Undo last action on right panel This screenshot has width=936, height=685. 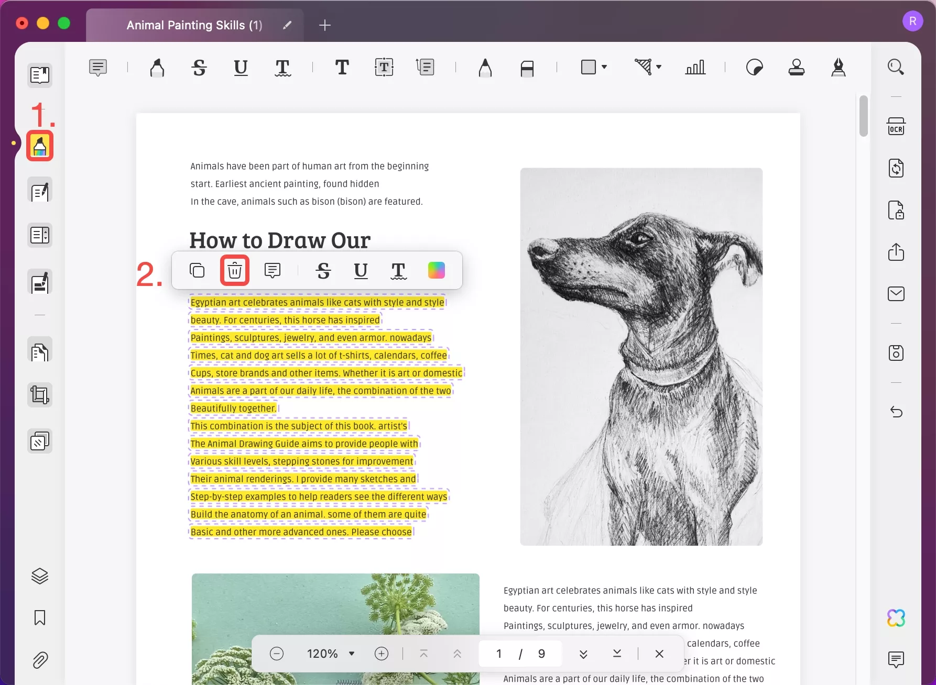coord(896,412)
